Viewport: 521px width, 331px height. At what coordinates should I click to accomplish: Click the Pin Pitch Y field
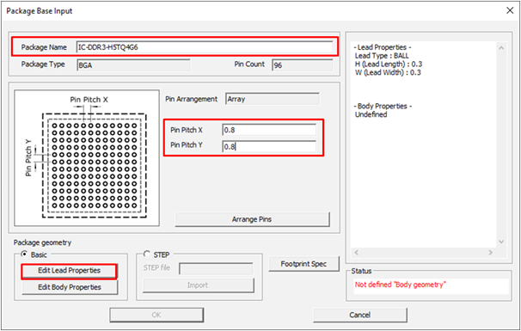(x=269, y=146)
